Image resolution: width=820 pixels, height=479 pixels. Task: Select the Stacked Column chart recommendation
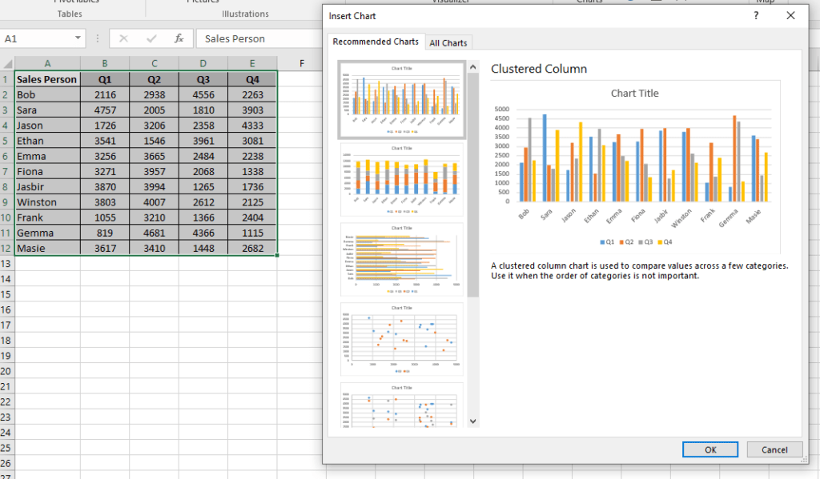click(401, 180)
